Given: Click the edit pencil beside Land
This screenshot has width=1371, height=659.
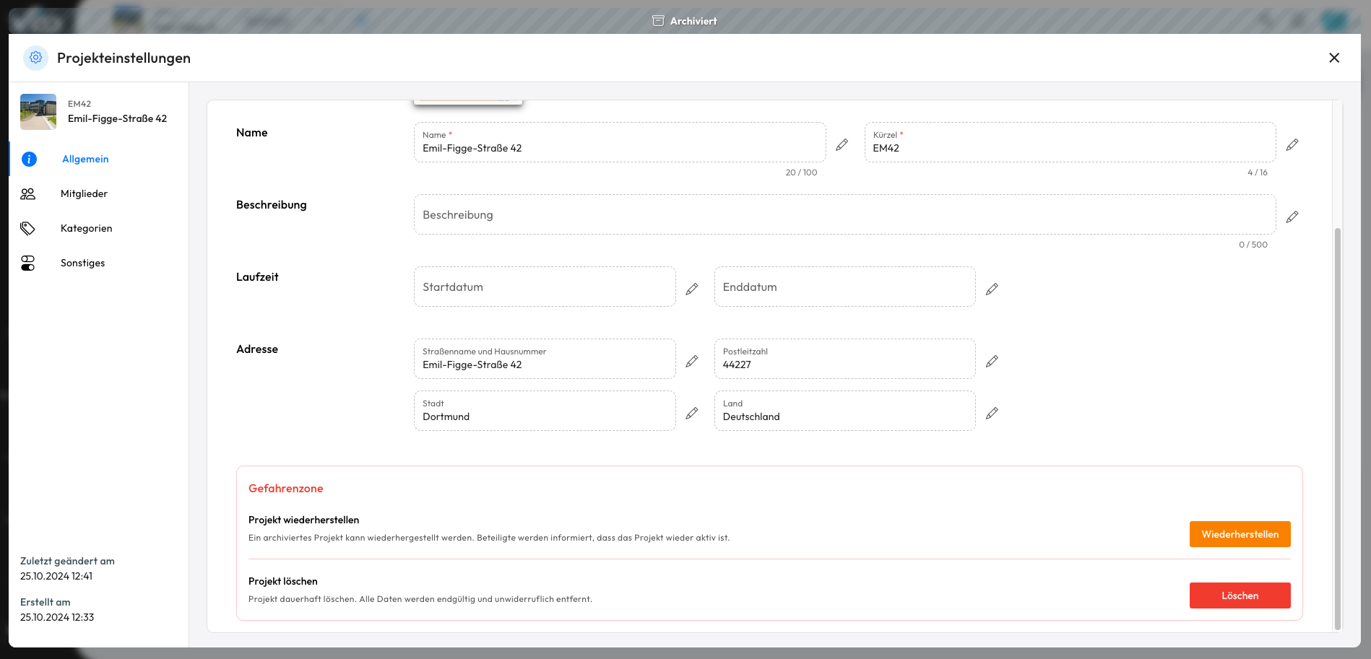Looking at the screenshot, I should tap(992, 413).
